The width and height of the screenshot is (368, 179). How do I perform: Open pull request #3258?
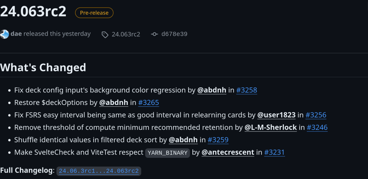(x=246, y=90)
